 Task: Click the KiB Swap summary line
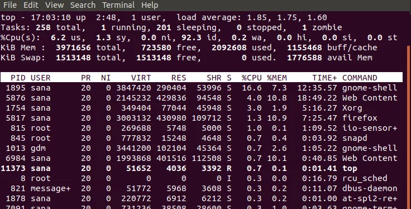(187, 58)
